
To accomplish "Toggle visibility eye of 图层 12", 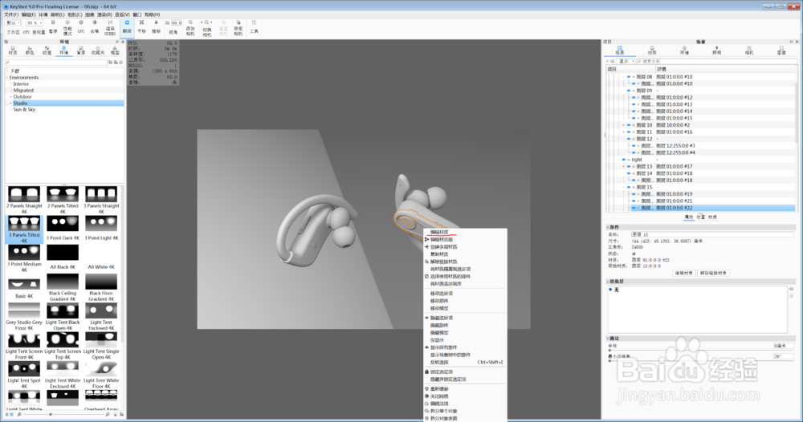I will (x=629, y=139).
